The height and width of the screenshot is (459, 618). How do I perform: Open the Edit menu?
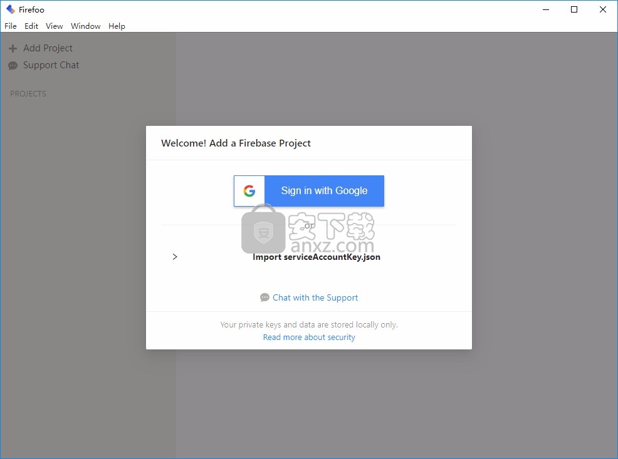click(x=31, y=26)
